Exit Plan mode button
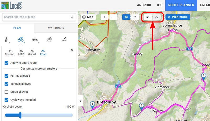The width and height of the screenshot is (210, 121). tap(178, 17)
